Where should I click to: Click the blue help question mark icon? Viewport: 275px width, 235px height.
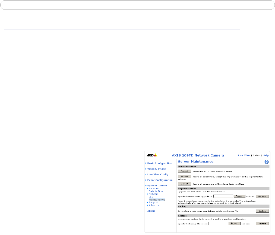(267, 162)
